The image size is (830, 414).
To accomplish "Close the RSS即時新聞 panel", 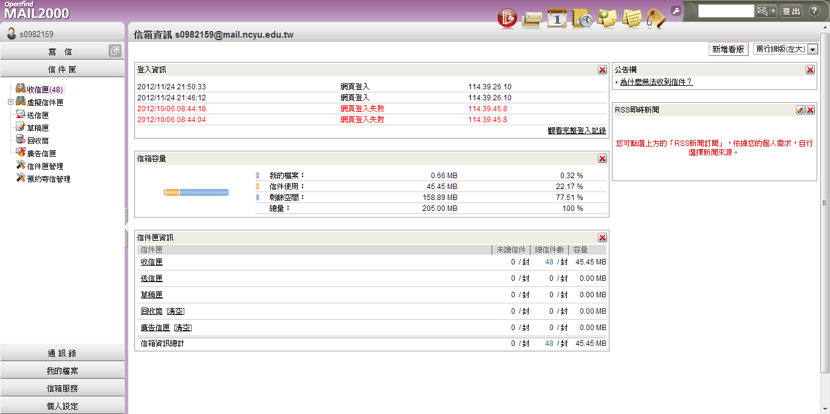I will tap(810, 110).
